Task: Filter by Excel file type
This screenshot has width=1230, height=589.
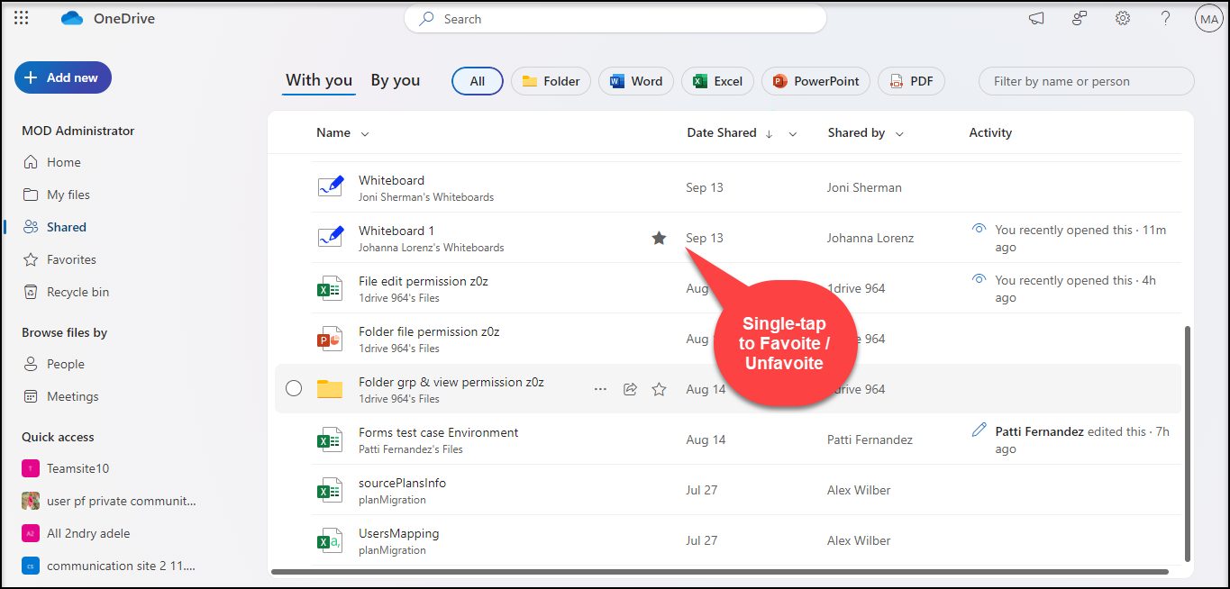Action: pyautogui.click(x=717, y=81)
